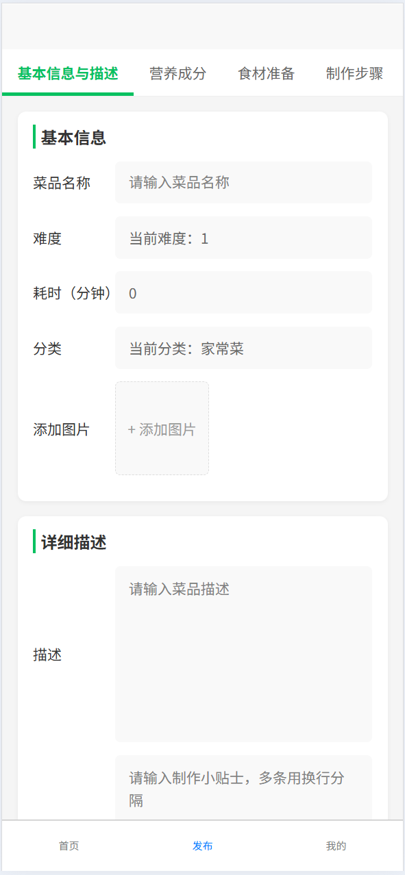The height and width of the screenshot is (875, 405).
Task: Focus the 耗时（分钟） number field
Action: tap(243, 292)
